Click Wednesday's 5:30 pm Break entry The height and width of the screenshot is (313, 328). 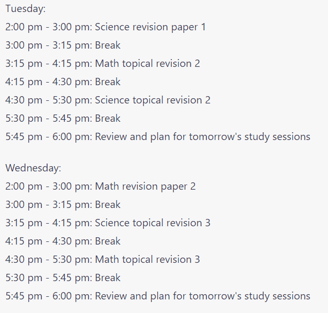[x=63, y=278]
